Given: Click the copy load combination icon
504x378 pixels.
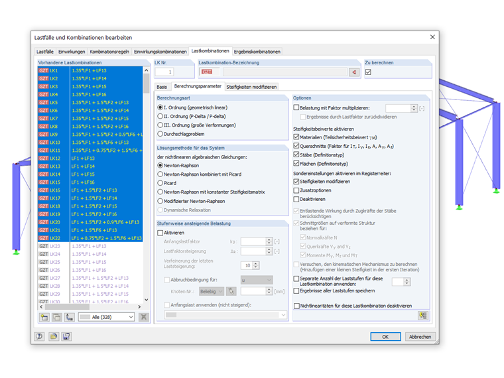Looking at the screenshot, I should [56, 317].
